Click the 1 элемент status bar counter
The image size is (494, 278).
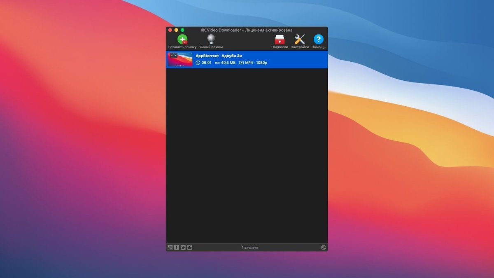pos(250,248)
